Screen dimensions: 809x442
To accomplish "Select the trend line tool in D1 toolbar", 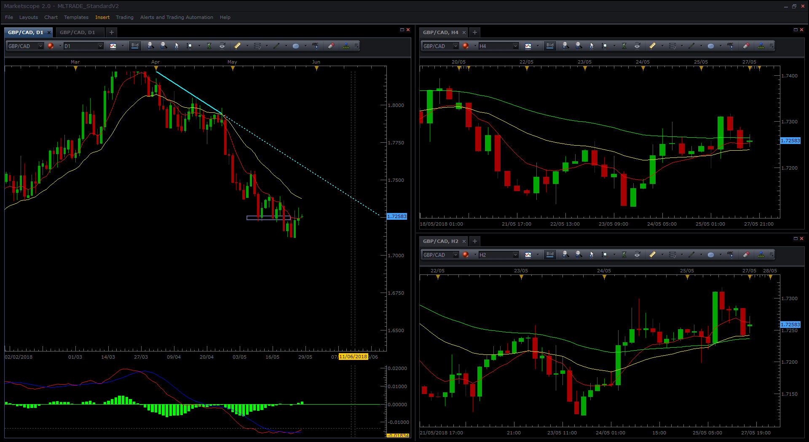I will click(276, 46).
